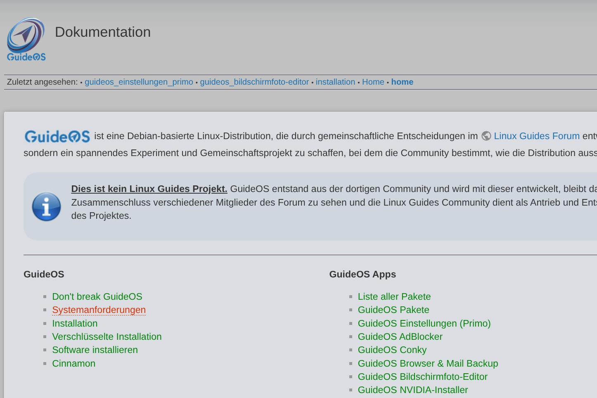
Task: Go to Software installieren page
Action: click(x=95, y=350)
